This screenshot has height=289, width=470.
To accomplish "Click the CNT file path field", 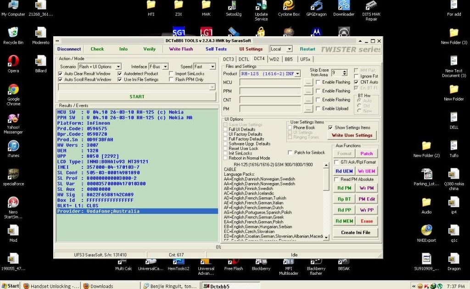I will (270, 100).
